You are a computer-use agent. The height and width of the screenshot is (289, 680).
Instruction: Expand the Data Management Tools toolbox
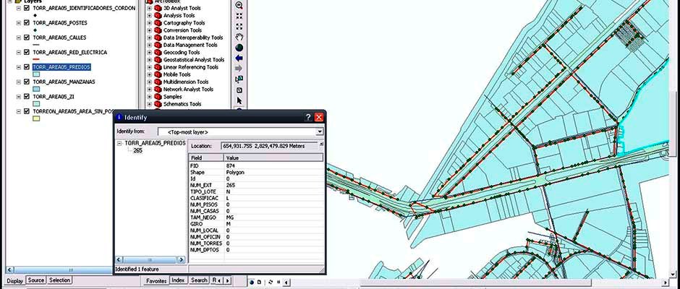click(x=149, y=45)
